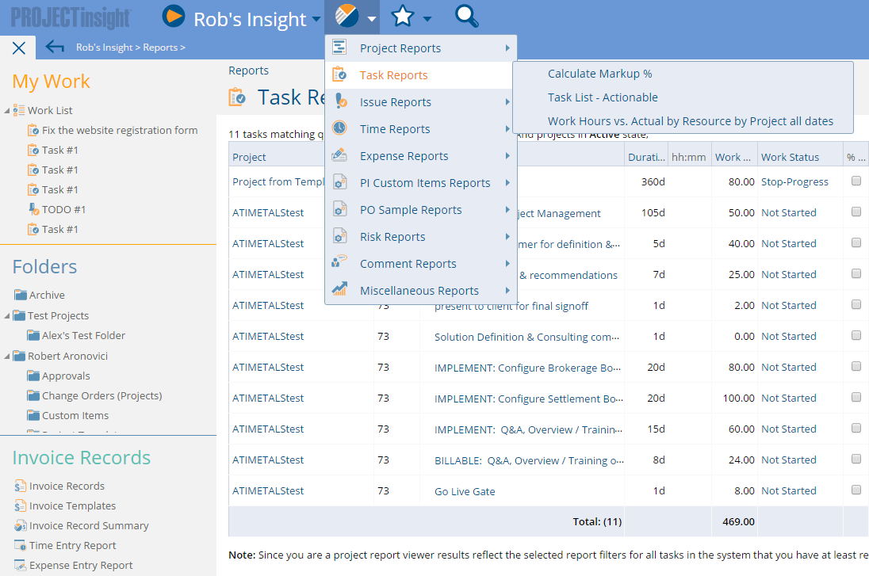Open Change Orders (Projects) folder
The width and height of the screenshot is (869, 576).
(102, 396)
